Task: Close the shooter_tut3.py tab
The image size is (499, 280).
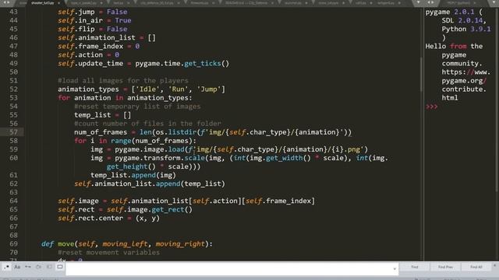Action: [x=59, y=3]
